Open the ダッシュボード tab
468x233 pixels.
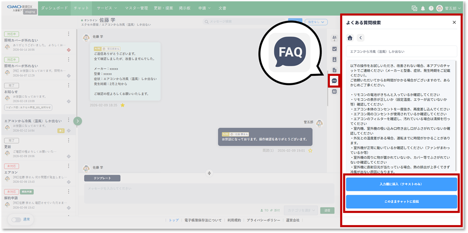tap(54, 8)
